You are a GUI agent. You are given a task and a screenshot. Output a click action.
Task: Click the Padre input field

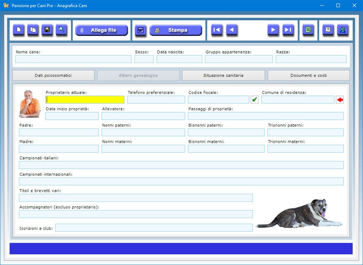pos(59,132)
